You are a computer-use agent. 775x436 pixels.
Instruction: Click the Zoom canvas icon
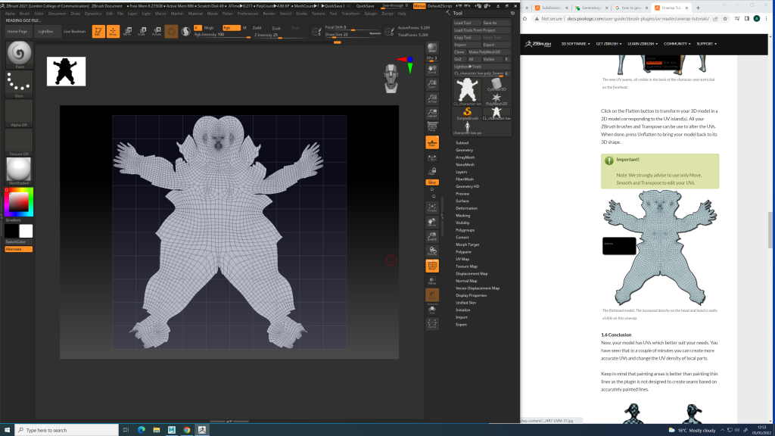coord(432,84)
